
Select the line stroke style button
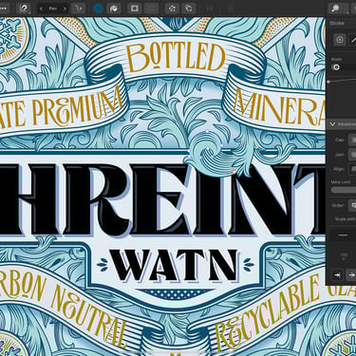(353, 40)
